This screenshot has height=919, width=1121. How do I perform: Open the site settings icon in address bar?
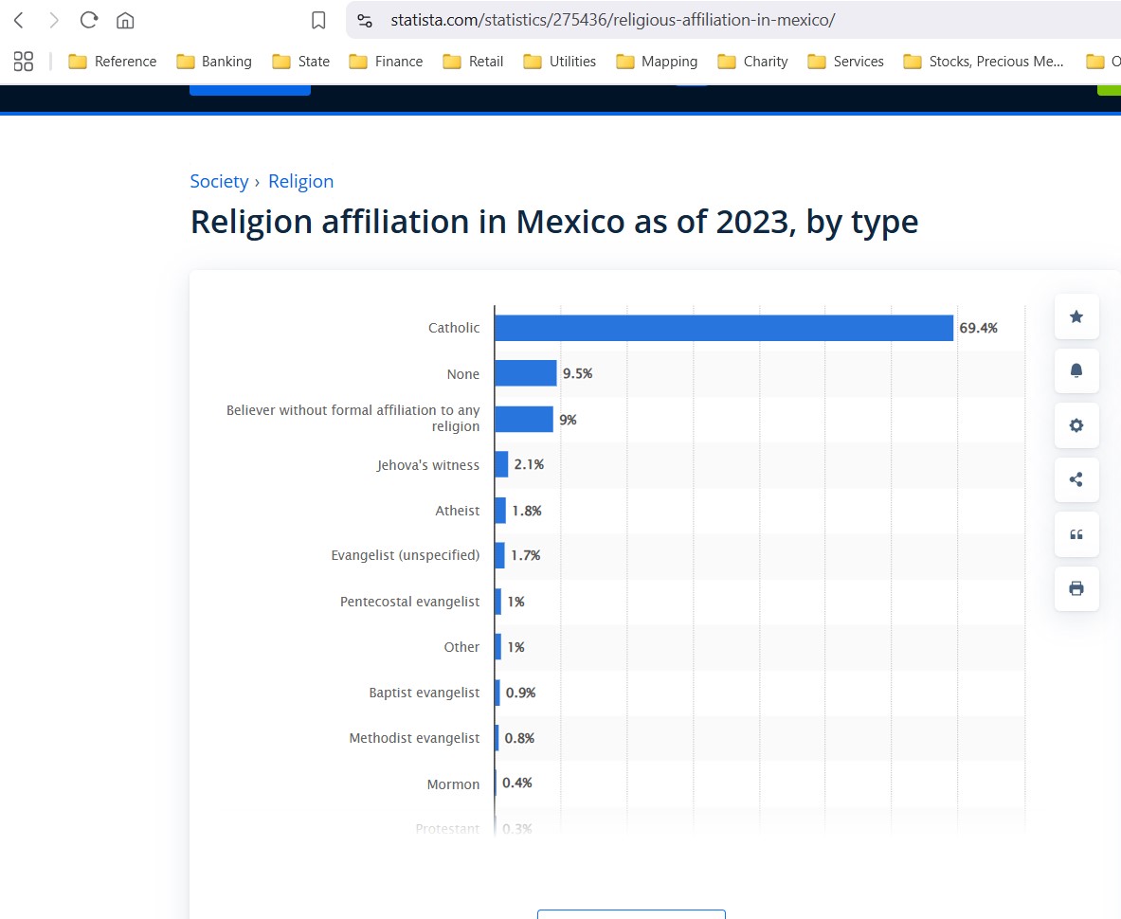coord(365,20)
